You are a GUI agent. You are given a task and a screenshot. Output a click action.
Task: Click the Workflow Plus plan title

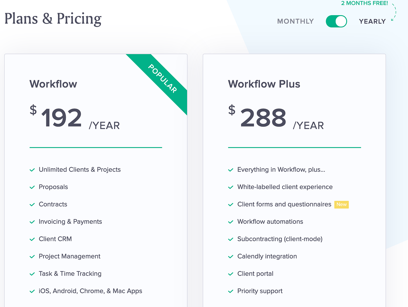[264, 84]
